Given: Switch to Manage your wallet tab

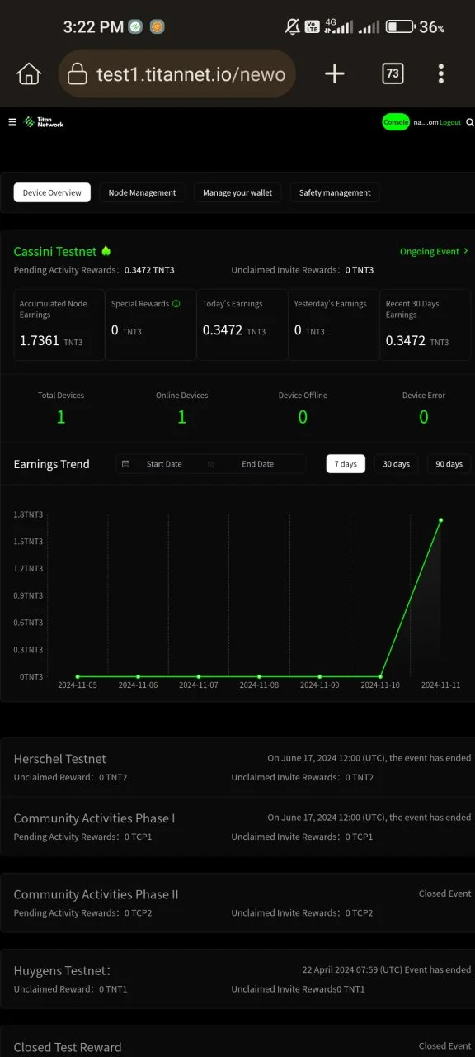Looking at the screenshot, I should 237,192.
